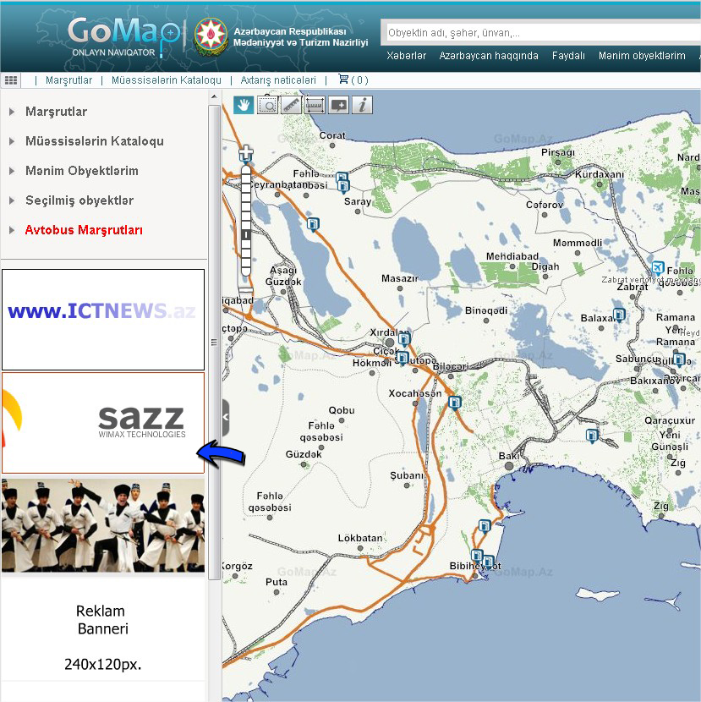Expand the Marşrutlar sidebar section

point(56,112)
